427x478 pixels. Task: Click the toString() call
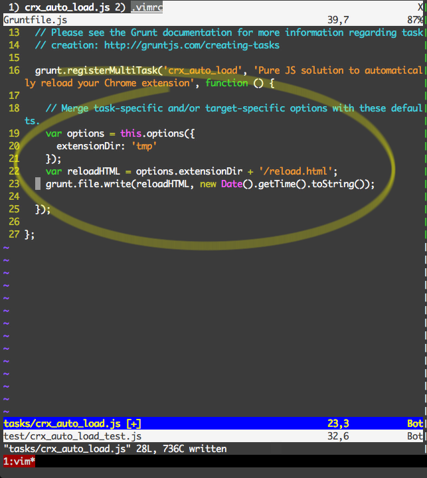(x=338, y=184)
